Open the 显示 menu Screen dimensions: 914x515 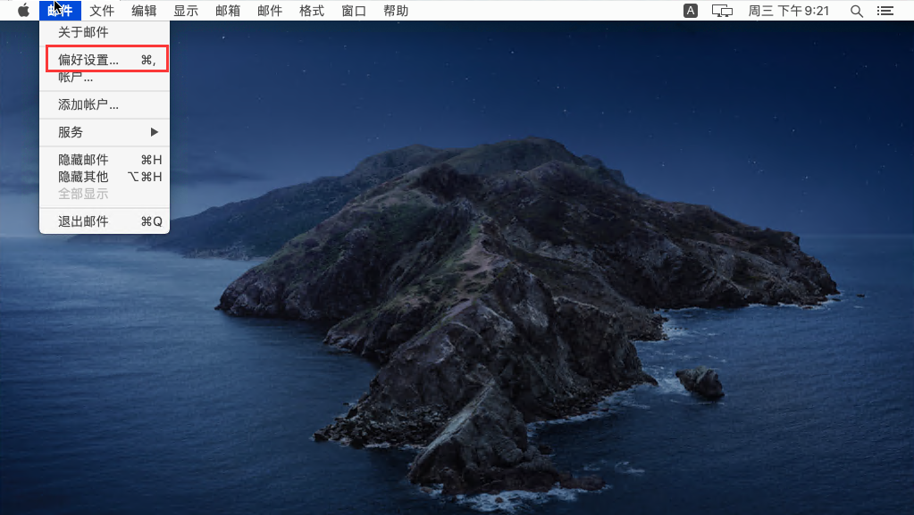point(186,11)
